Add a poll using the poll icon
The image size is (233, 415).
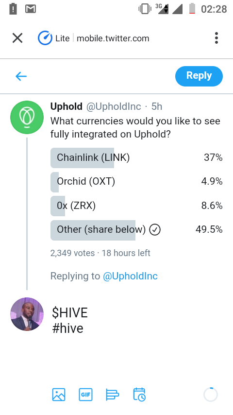click(113, 395)
